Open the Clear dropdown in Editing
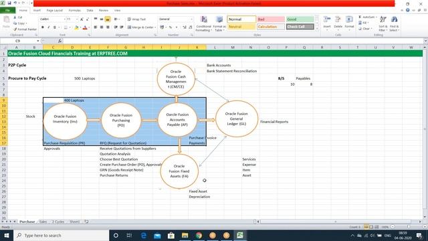Viewport: 428px width, 241px height. [x=366, y=29]
